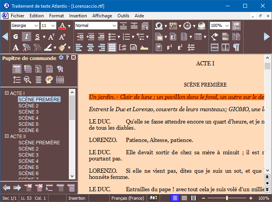Open the Normal style dropdown
The width and height of the screenshot is (272, 202).
[114, 26]
